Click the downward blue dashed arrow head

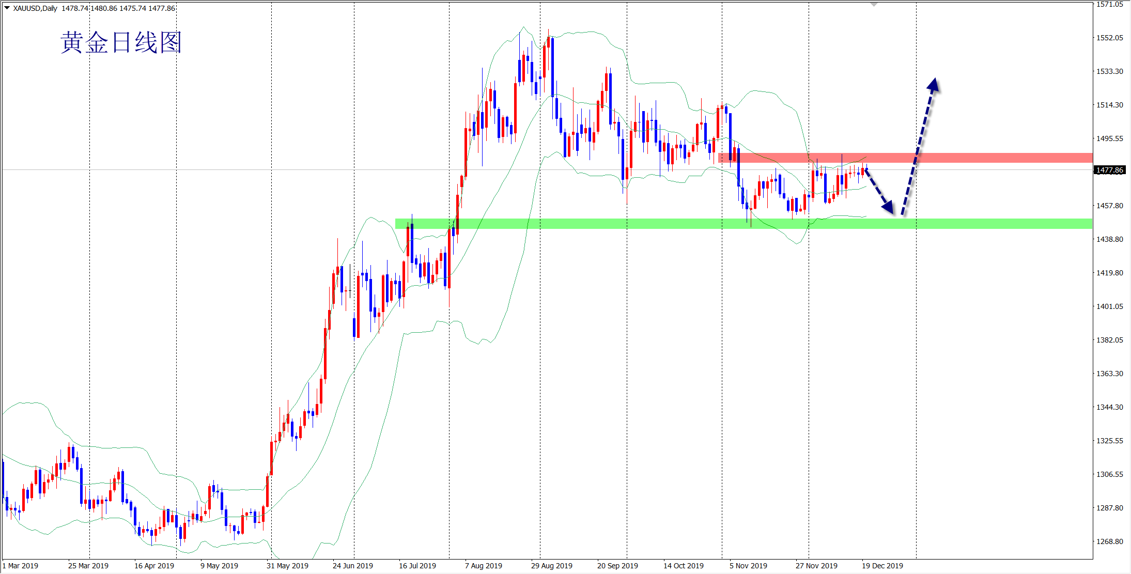click(x=888, y=207)
